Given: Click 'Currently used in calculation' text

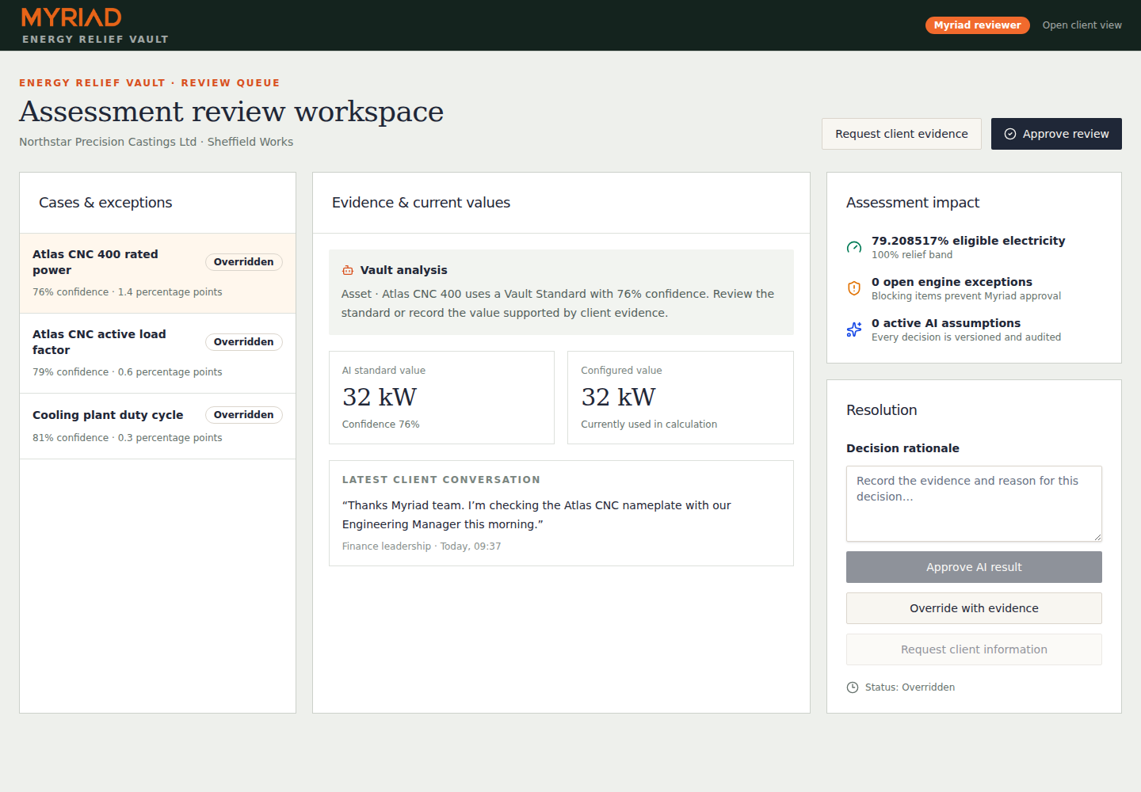Looking at the screenshot, I should point(649,425).
